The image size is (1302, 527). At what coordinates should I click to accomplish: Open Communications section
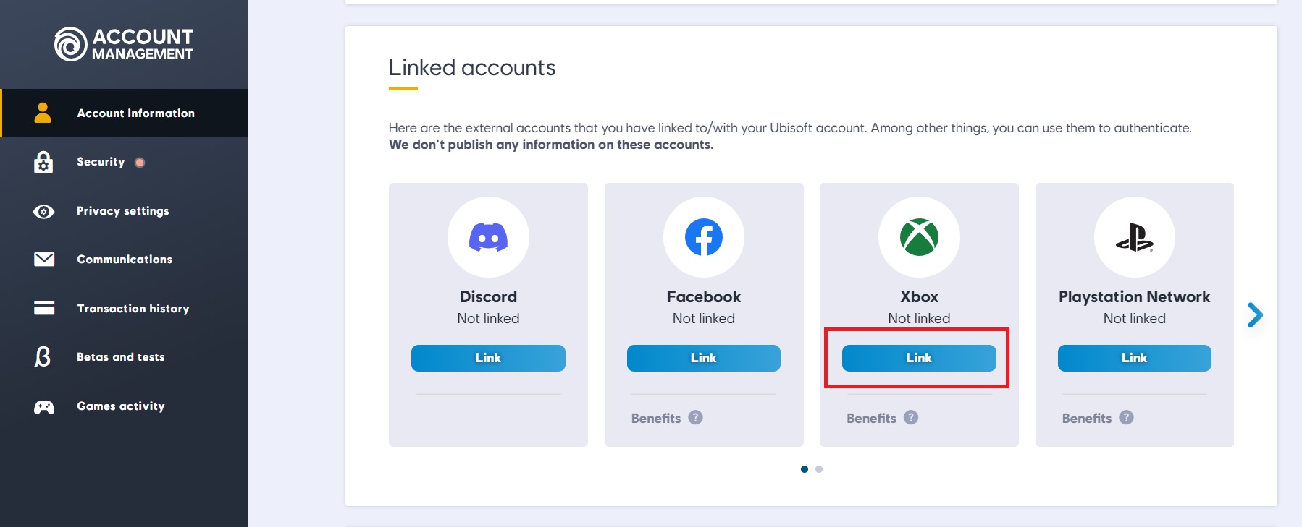124,260
